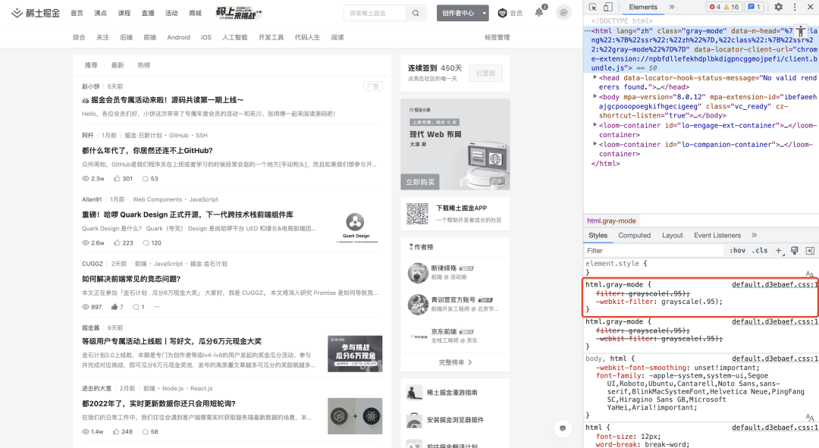This screenshot has width=819, height=448.
Task: Switch to the Event Listeners tab
Action: [717, 236]
